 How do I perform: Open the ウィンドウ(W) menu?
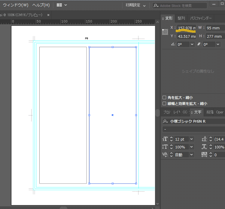tap(16, 5)
